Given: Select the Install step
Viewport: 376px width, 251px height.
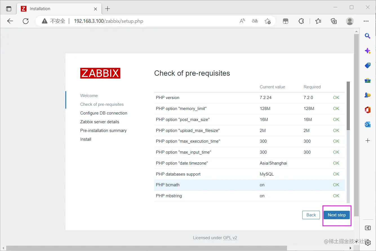Looking at the screenshot, I should [x=86, y=139].
